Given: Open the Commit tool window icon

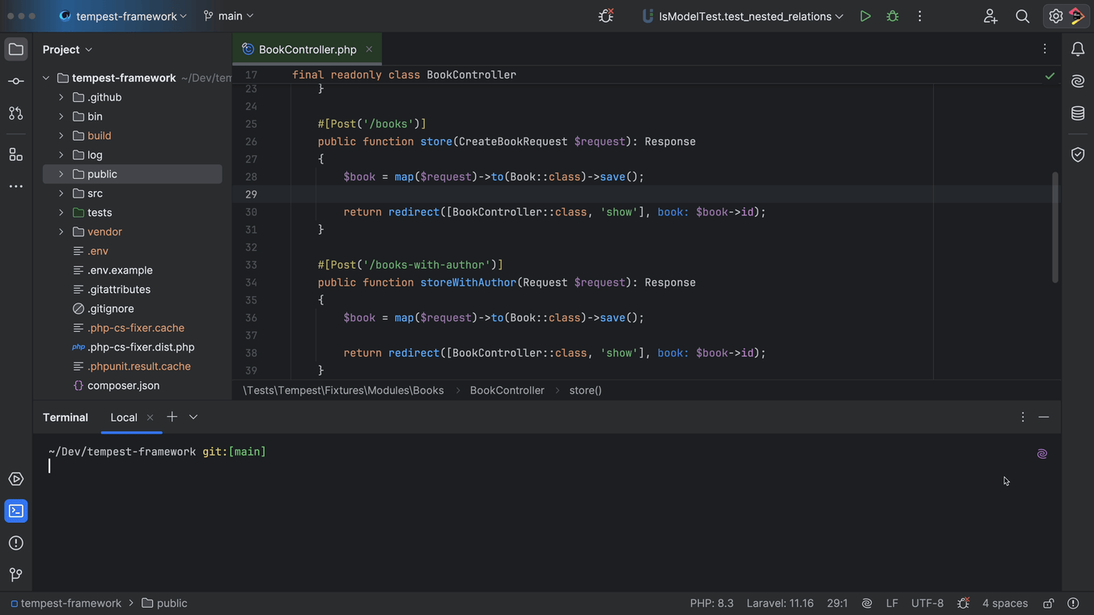Looking at the screenshot, I should (15, 82).
